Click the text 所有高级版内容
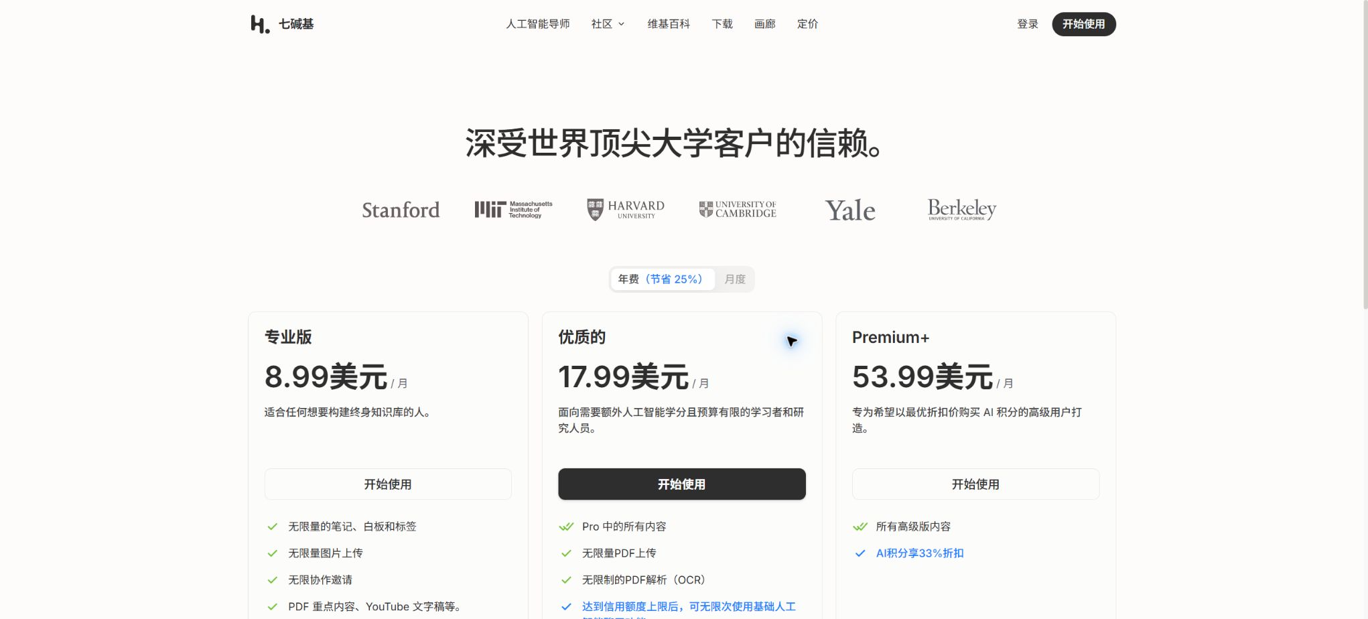This screenshot has width=1368, height=619. (x=913, y=527)
